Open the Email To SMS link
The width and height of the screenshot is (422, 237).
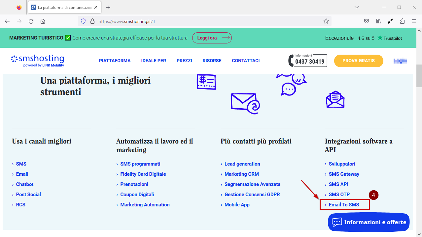coord(344,205)
